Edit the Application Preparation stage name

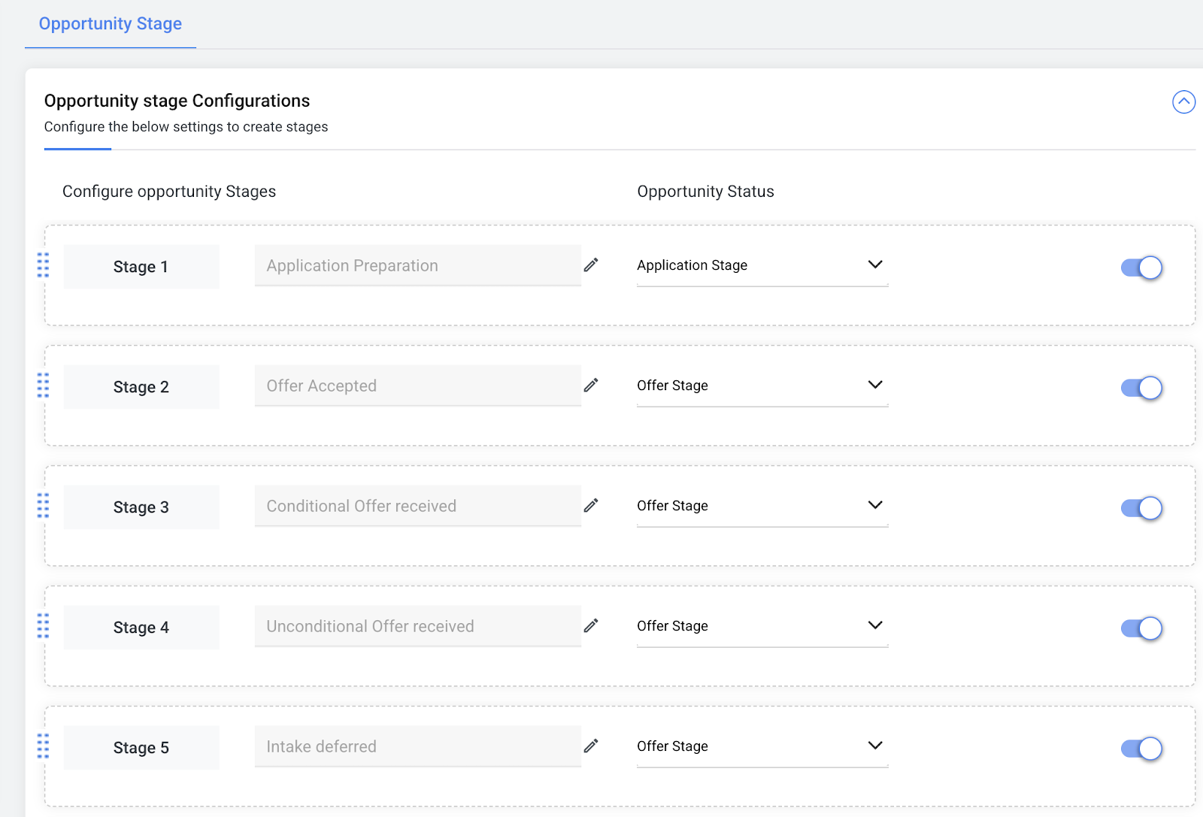591,265
